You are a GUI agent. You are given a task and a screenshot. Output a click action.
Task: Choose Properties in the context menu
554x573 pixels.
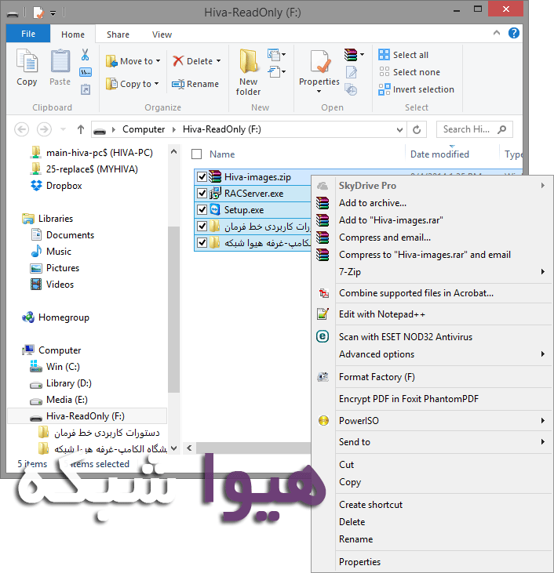[x=359, y=562]
